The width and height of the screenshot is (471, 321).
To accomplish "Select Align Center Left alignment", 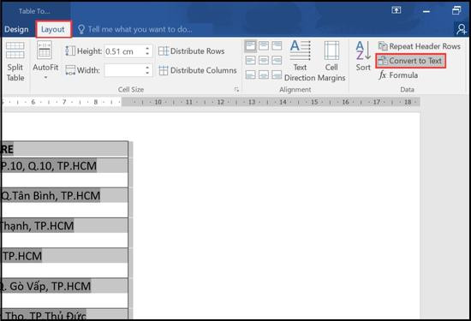I will tap(251, 61).
